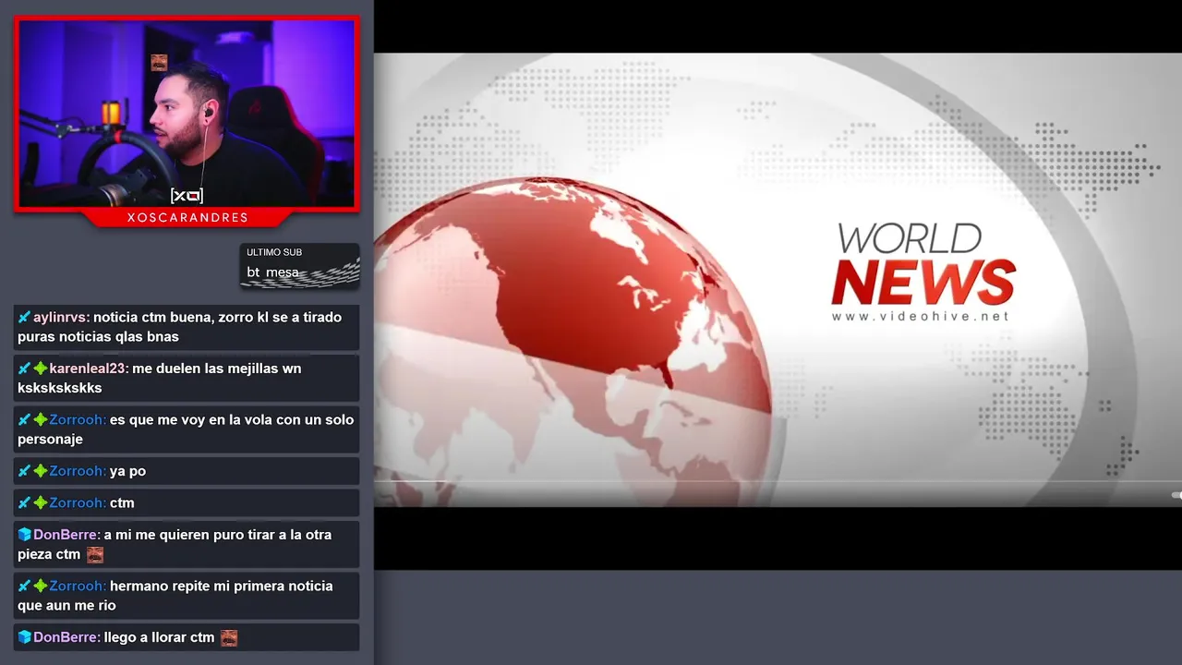Click message 'es que me voy en la vola'

tap(186, 429)
